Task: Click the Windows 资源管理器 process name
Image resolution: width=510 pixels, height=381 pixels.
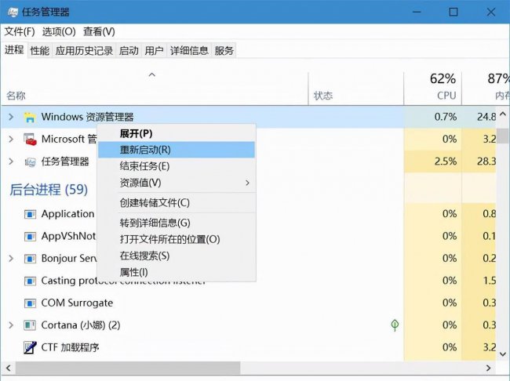Action: pyautogui.click(x=88, y=117)
